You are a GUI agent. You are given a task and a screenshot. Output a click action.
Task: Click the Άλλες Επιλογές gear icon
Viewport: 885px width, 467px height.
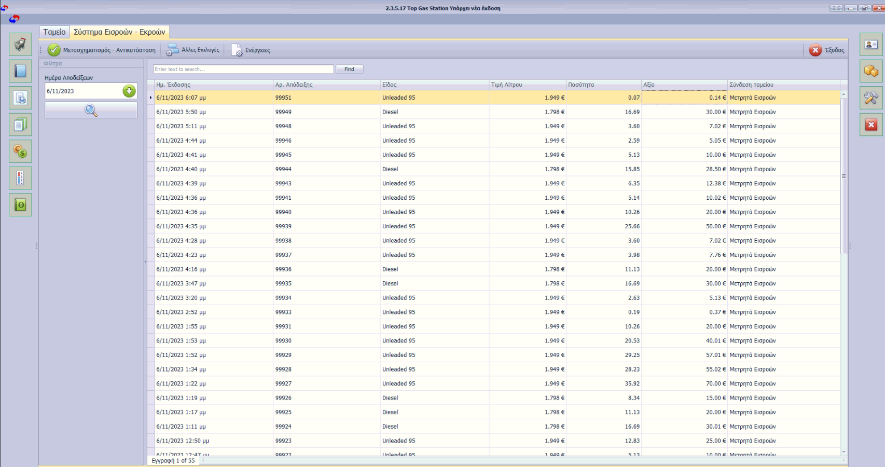pos(172,50)
